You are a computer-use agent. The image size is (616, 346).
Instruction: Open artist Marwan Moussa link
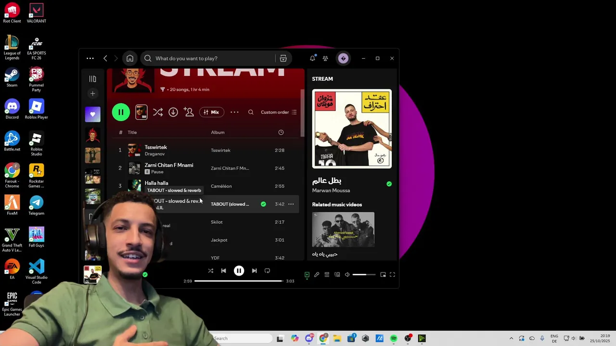coord(331,190)
